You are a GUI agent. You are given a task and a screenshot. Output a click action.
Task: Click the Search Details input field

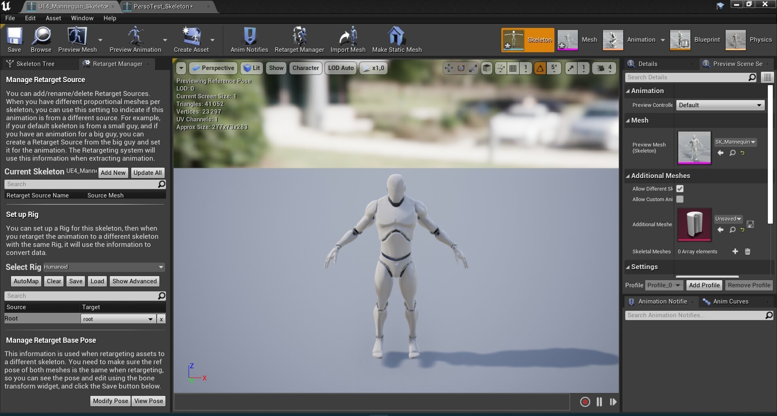pyautogui.click(x=691, y=77)
